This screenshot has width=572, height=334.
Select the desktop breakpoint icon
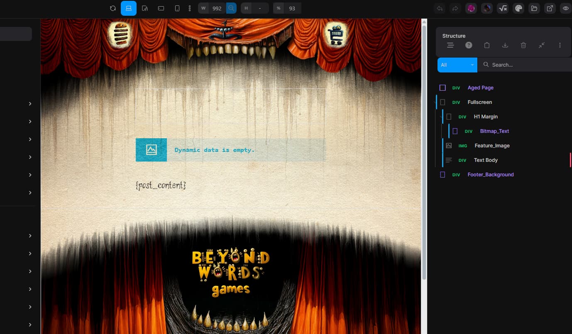[129, 8]
